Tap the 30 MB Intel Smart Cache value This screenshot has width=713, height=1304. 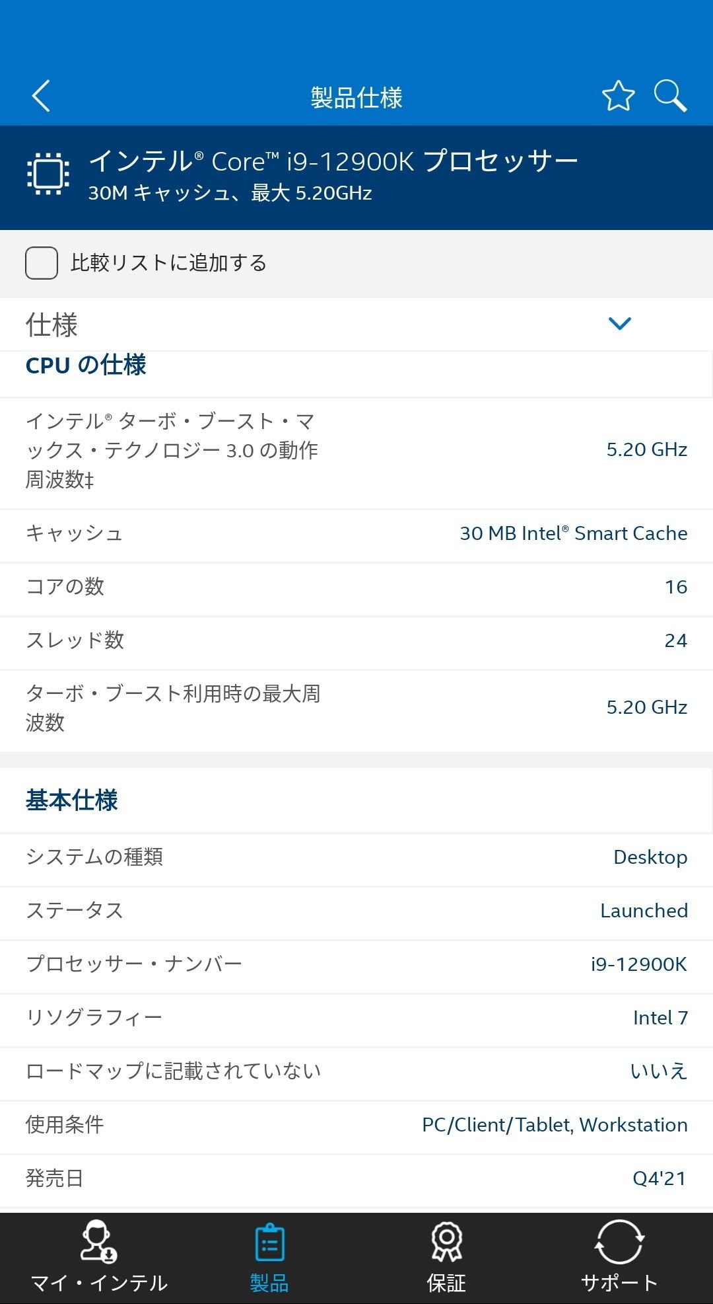pos(574,533)
